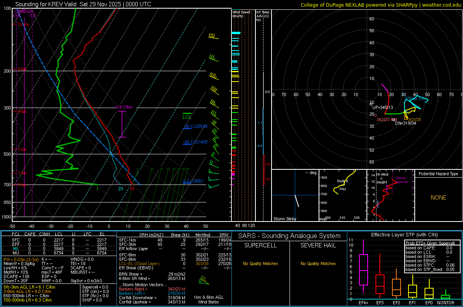Screen dimensions: 463x307
Task: Click the 'Eff Inflow Layer' row
Action: coord(175,249)
